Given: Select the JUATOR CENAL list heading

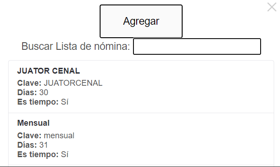Looking at the screenshot, I should (49, 71).
